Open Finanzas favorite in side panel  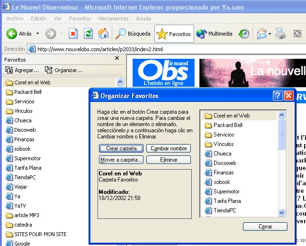pos(20,139)
